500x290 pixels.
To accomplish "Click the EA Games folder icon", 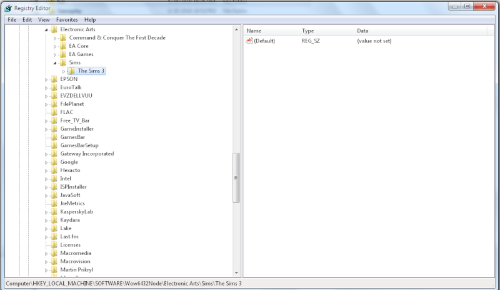I will pyautogui.click(x=63, y=54).
